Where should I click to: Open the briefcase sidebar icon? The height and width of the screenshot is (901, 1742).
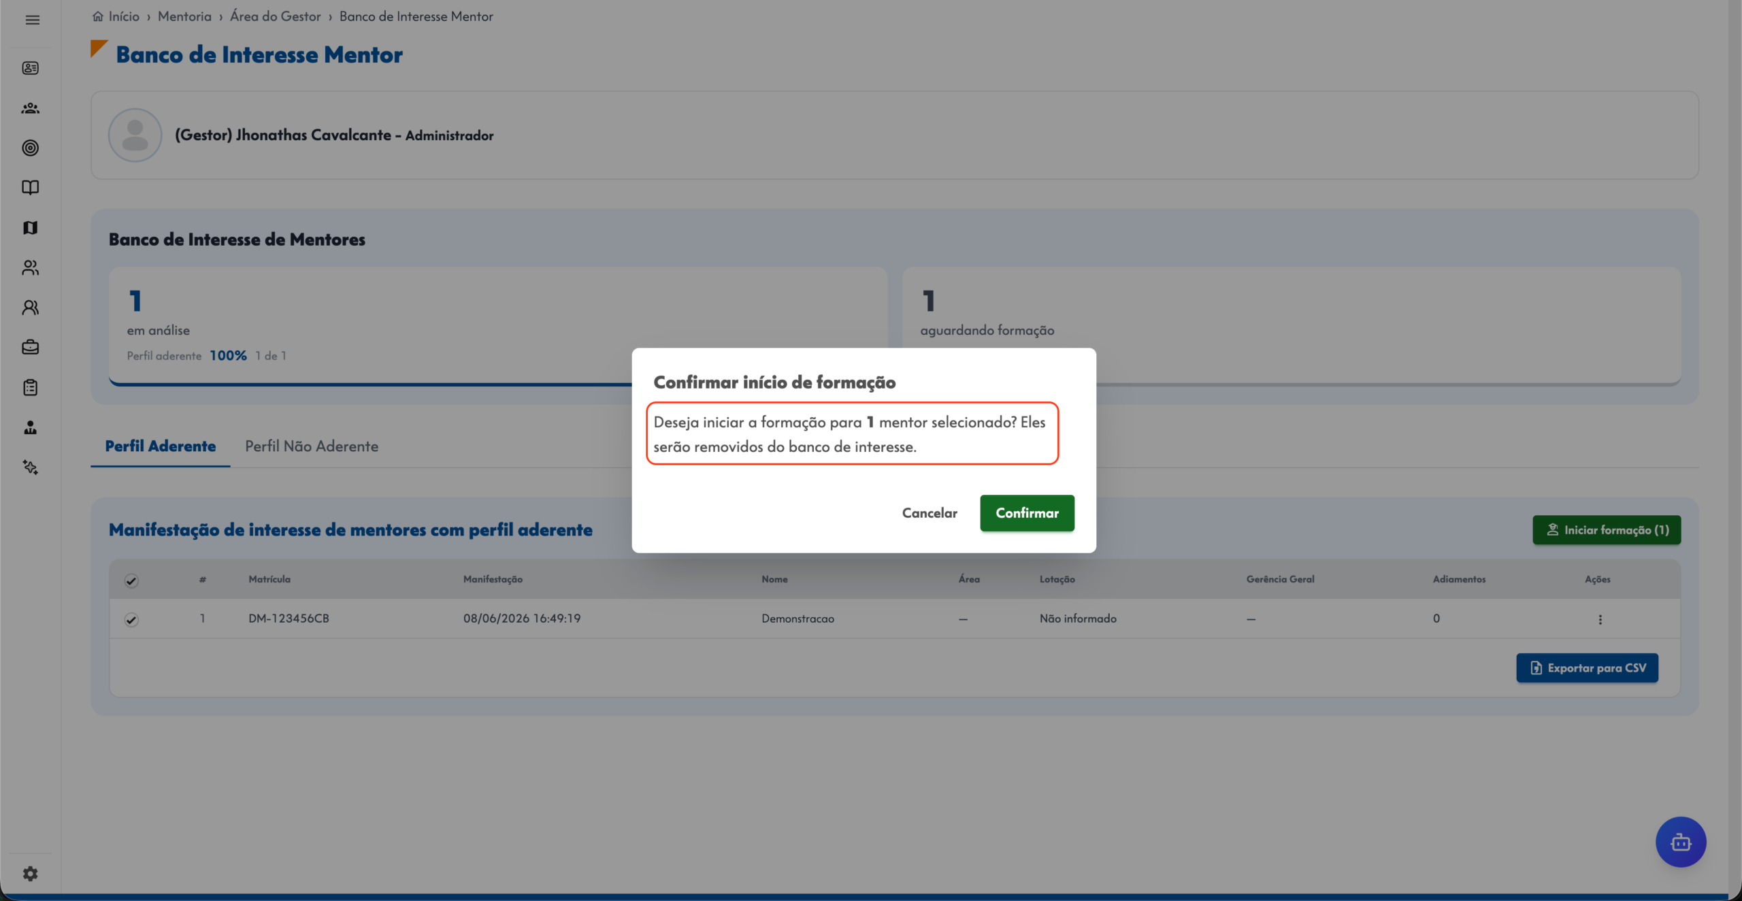[x=31, y=347]
